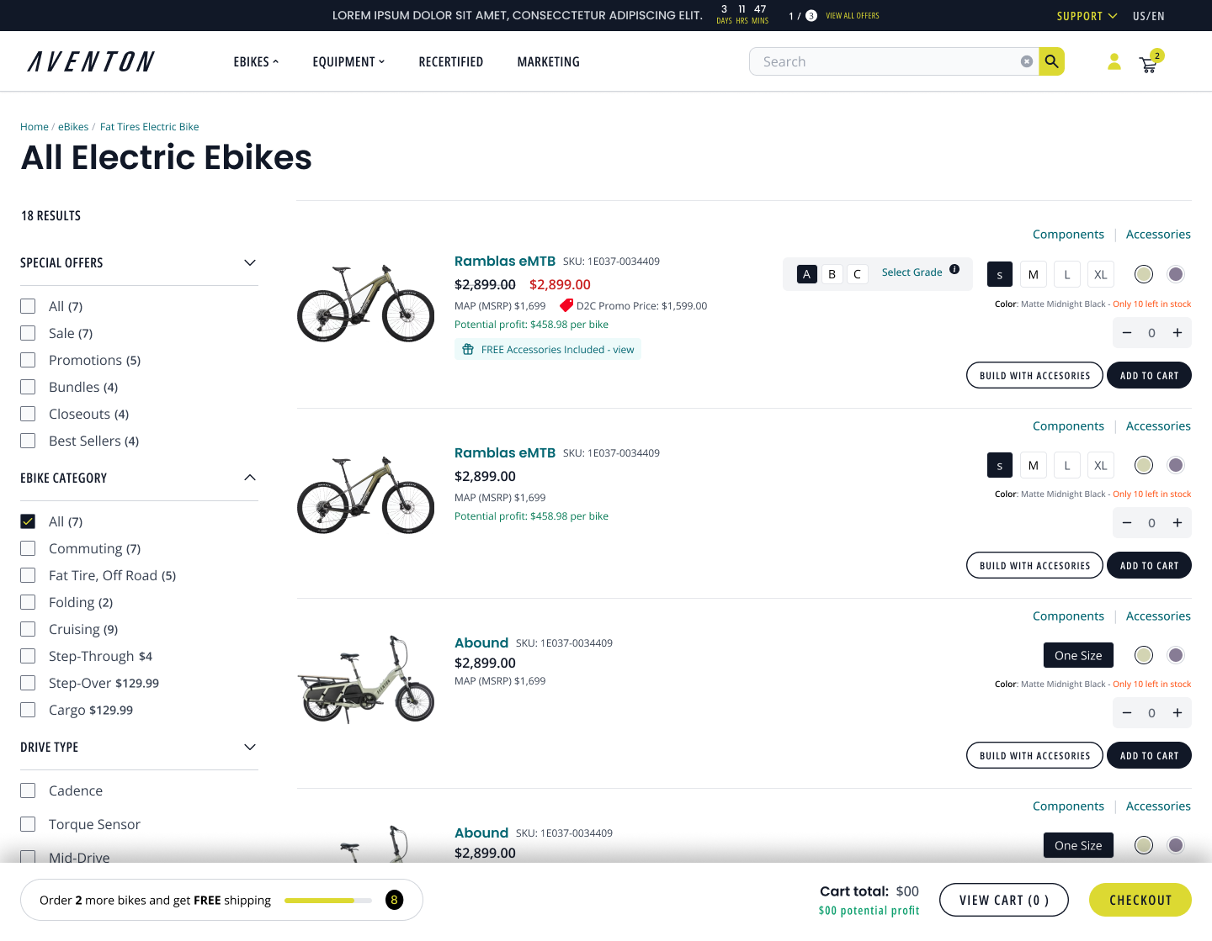
Task: Select the purple color swatch on first Ramblas
Action: pos(1176,274)
